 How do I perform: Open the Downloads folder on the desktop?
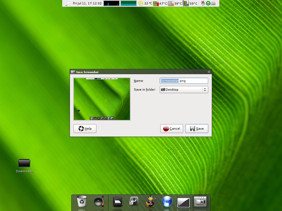tap(24, 166)
